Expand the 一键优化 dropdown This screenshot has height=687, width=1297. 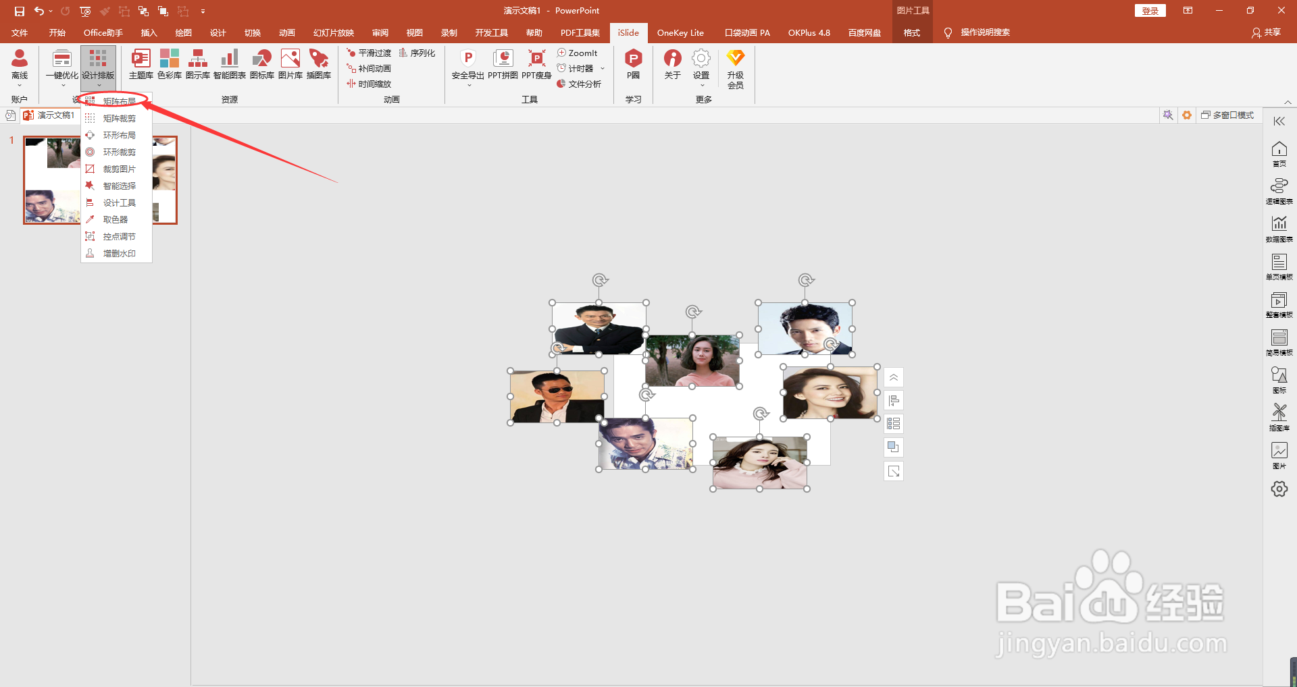[62, 86]
